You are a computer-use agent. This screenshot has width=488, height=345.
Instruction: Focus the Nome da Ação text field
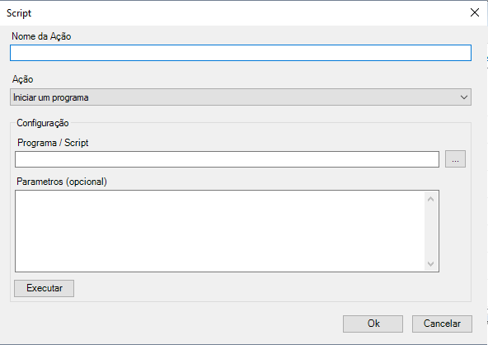tap(241, 53)
